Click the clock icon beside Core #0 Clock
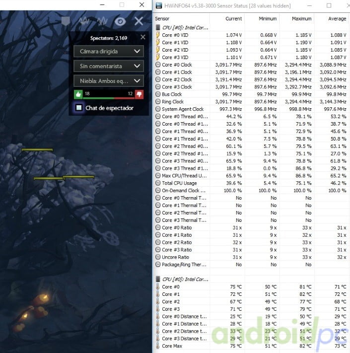Image resolution: width=350 pixels, height=353 pixels. (x=158, y=65)
